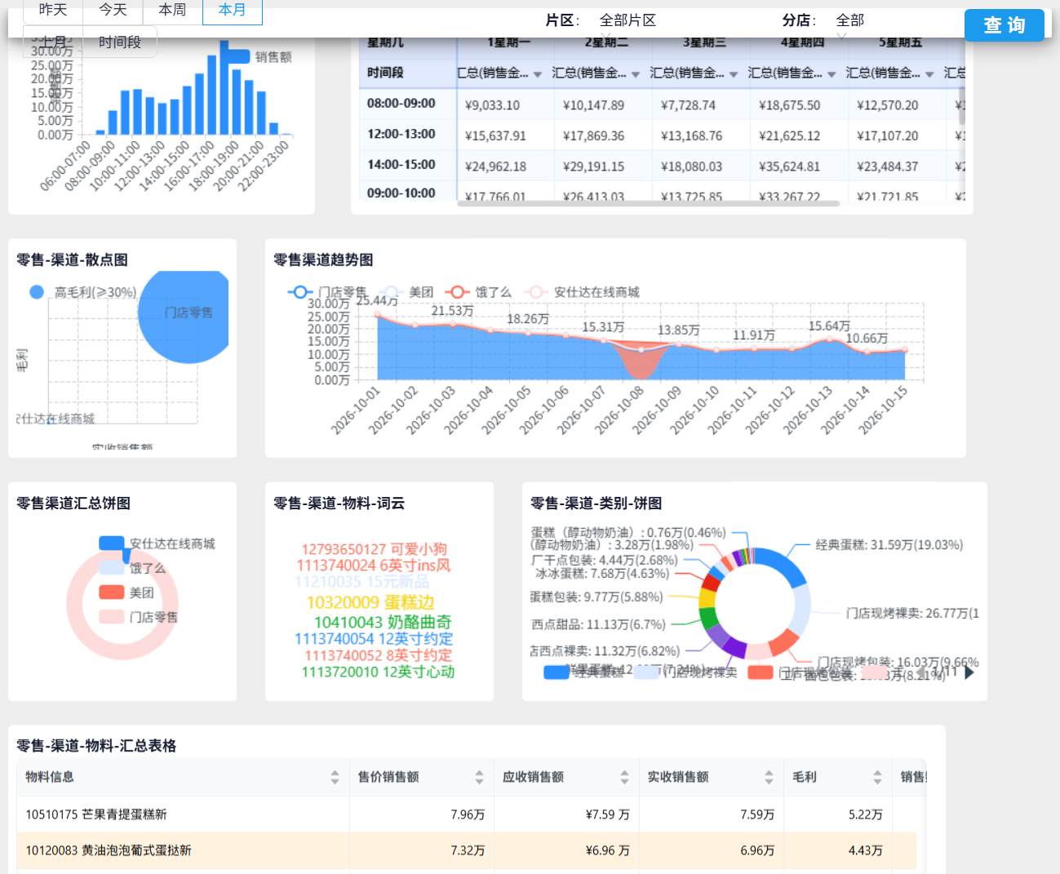The width and height of the screenshot is (1060, 874).
Task: Click 高毛利(≥30%) legend dot in scatter chart
Action: (x=37, y=292)
